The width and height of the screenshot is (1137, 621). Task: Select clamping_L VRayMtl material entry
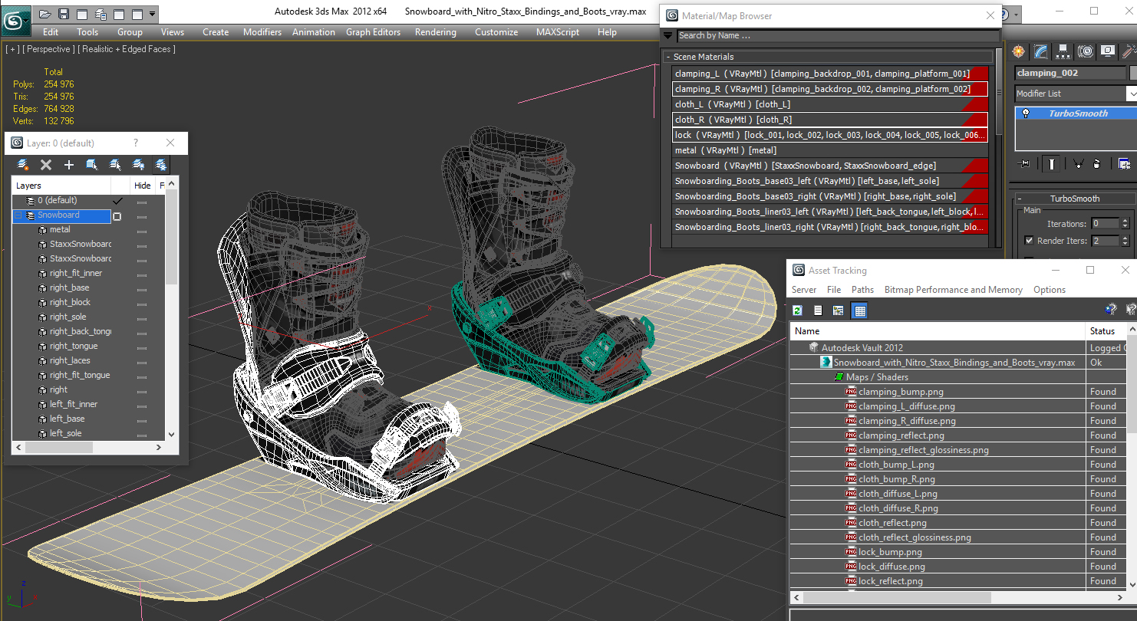(830, 74)
